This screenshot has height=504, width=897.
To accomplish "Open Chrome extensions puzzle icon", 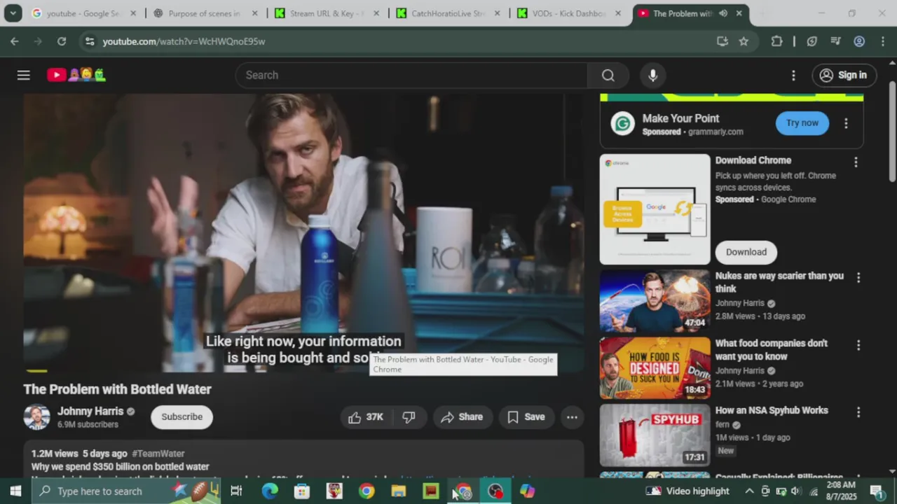I will pyautogui.click(x=776, y=41).
